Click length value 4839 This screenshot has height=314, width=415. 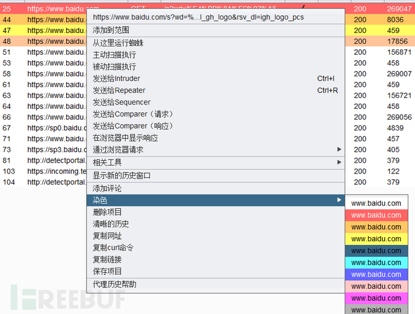click(395, 128)
